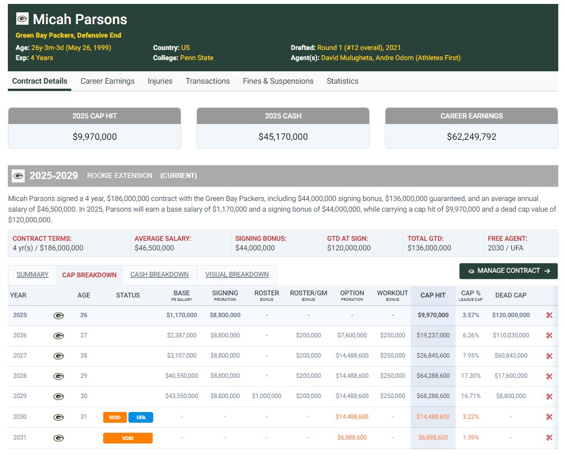Click the OPTION PRORATION column header
Viewport: 565px width, 462px height.
[x=352, y=295]
